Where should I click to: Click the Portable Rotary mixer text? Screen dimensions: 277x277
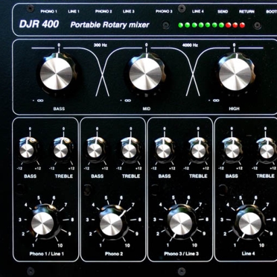109,25
